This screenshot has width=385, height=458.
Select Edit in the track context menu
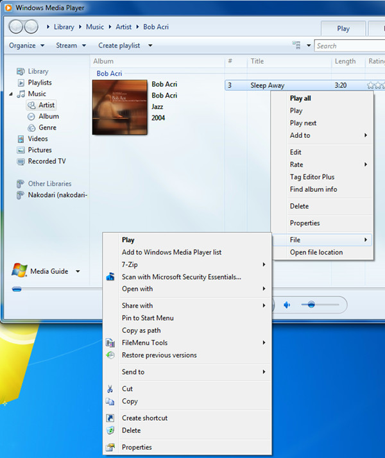click(x=295, y=152)
